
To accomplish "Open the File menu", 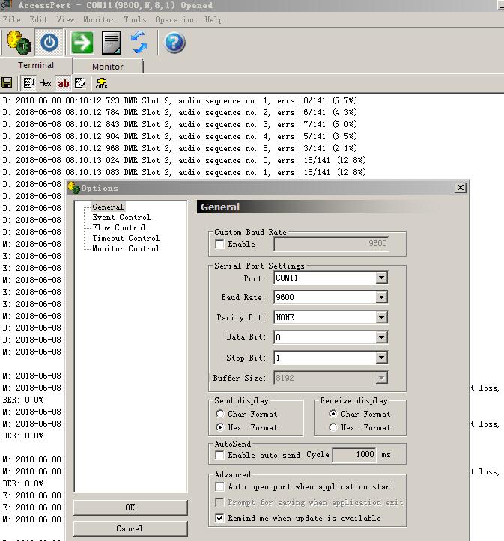I will click(12, 19).
